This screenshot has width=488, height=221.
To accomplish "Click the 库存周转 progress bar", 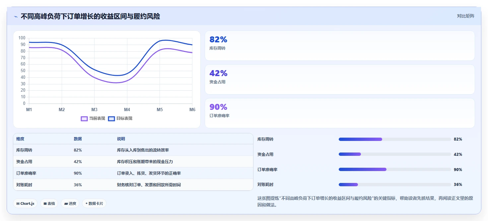I will (395, 139).
